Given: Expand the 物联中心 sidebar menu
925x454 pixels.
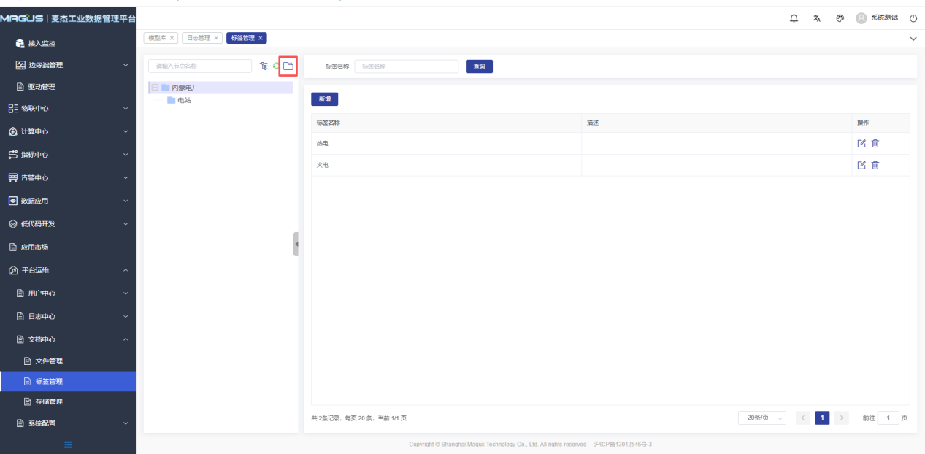Looking at the screenshot, I should (67, 109).
